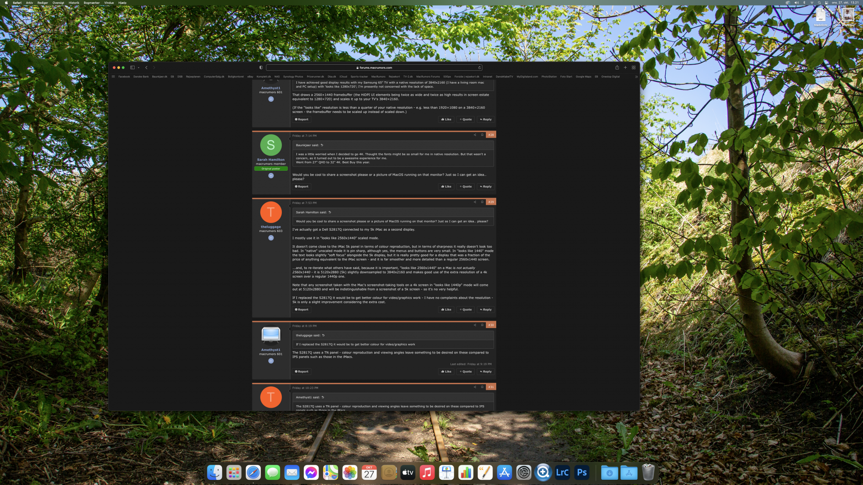Open the Bogmærker menu
This screenshot has height=485, width=863.
pyautogui.click(x=91, y=3)
